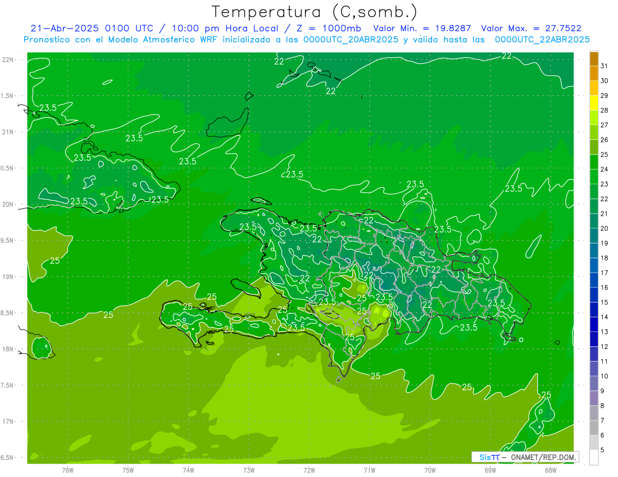Click the '68W' longitude axis label
This screenshot has width=618, height=477.
pyautogui.click(x=551, y=469)
